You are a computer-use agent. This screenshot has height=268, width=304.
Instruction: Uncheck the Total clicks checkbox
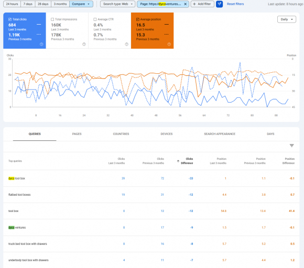click(10, 19)
